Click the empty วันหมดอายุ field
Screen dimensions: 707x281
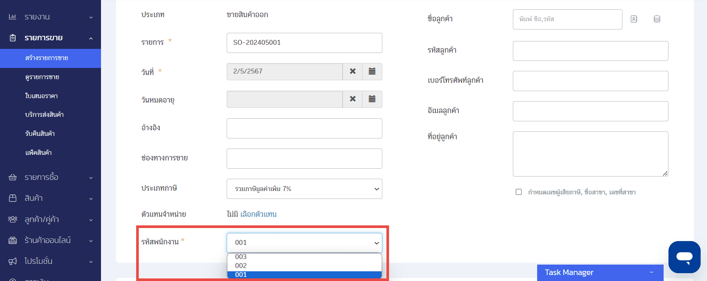(x=285, y=99)
